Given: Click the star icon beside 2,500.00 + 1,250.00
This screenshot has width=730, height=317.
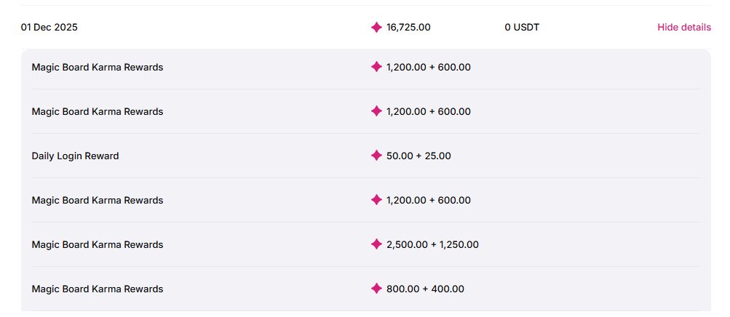Looking at the screenshot, I should pos(376,244).
